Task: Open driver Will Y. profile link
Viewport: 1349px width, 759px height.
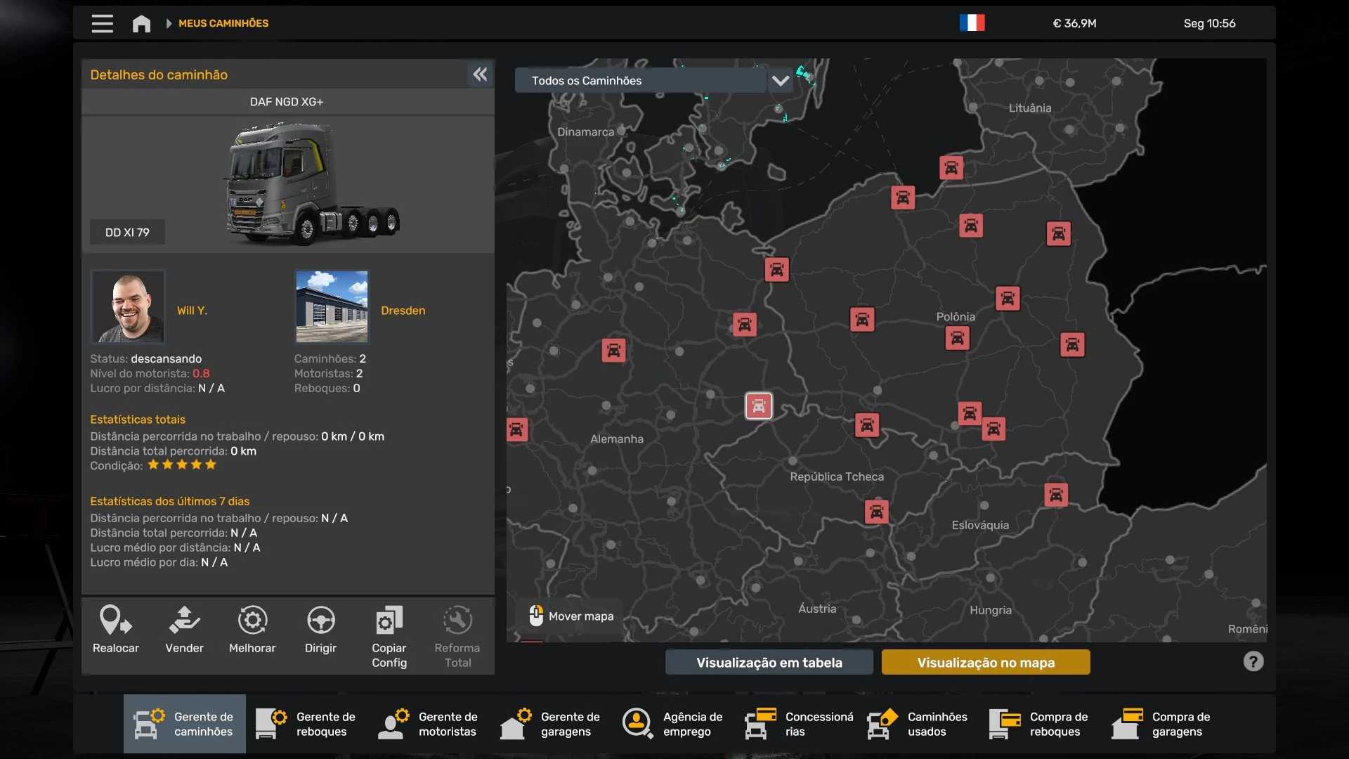Action: coord(192,311)
